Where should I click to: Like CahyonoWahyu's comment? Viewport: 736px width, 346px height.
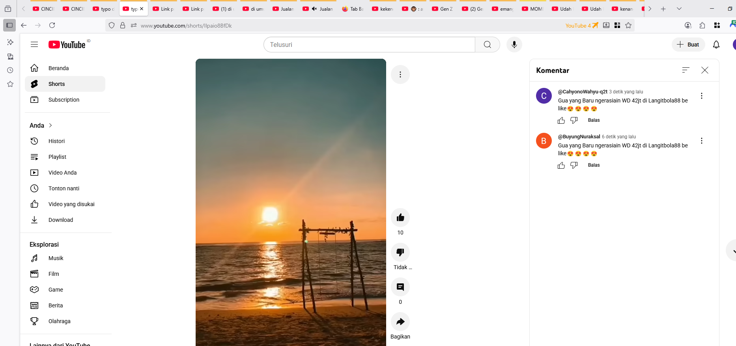(561, 121)
